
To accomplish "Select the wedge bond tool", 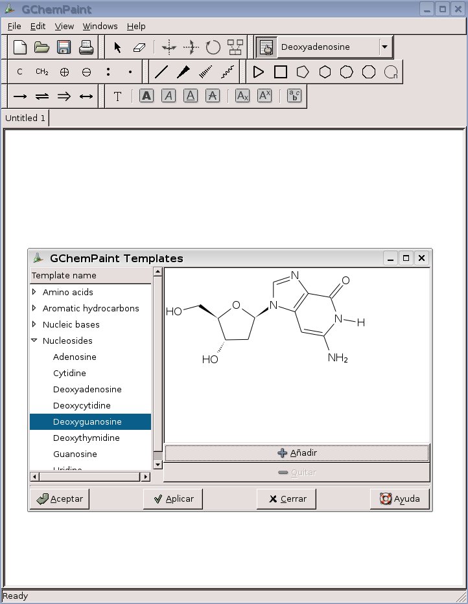I will click(183, 73).
